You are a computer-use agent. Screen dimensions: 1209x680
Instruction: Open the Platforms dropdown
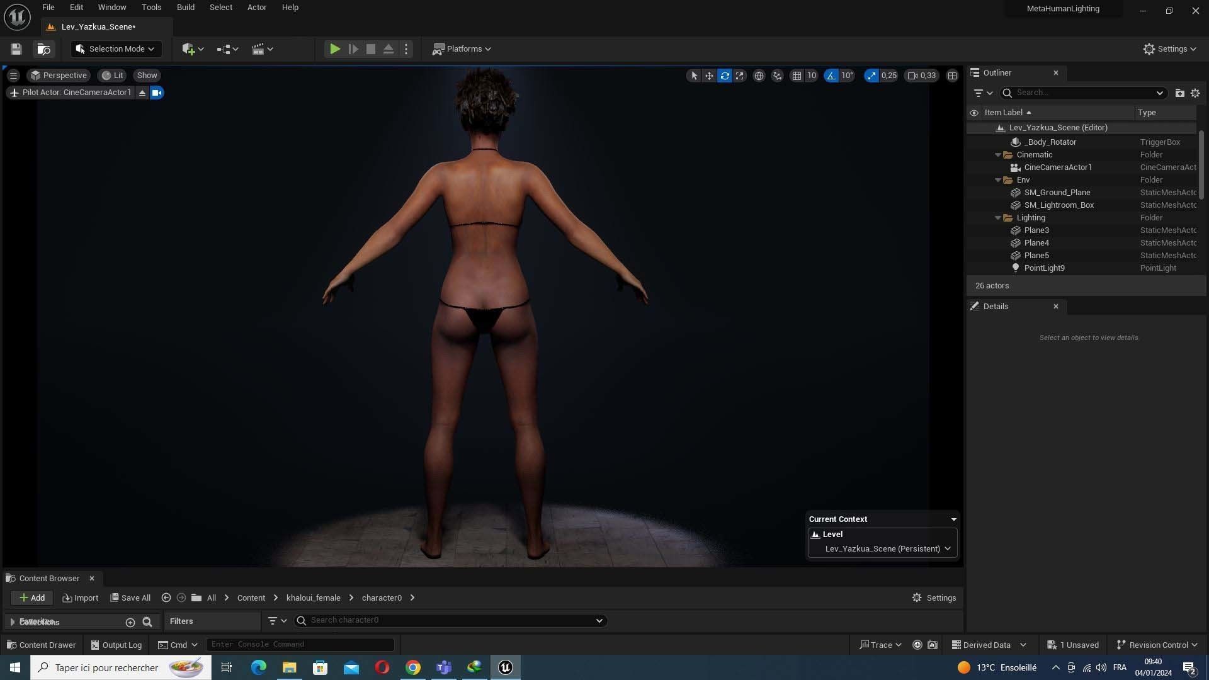point(462,49)
